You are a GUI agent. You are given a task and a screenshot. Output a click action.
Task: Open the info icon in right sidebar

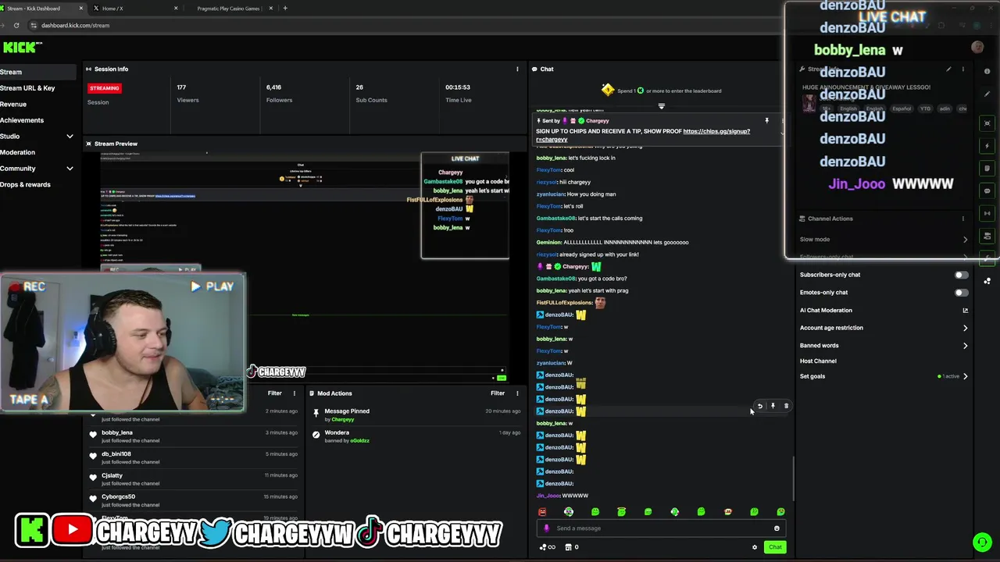tap(987, 71)
